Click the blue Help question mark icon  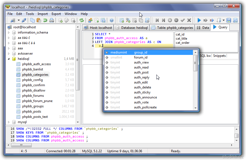click(x=112, y=20)
